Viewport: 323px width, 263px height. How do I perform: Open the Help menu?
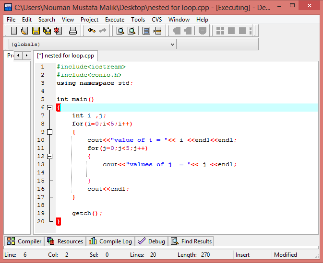click(202, 20)
